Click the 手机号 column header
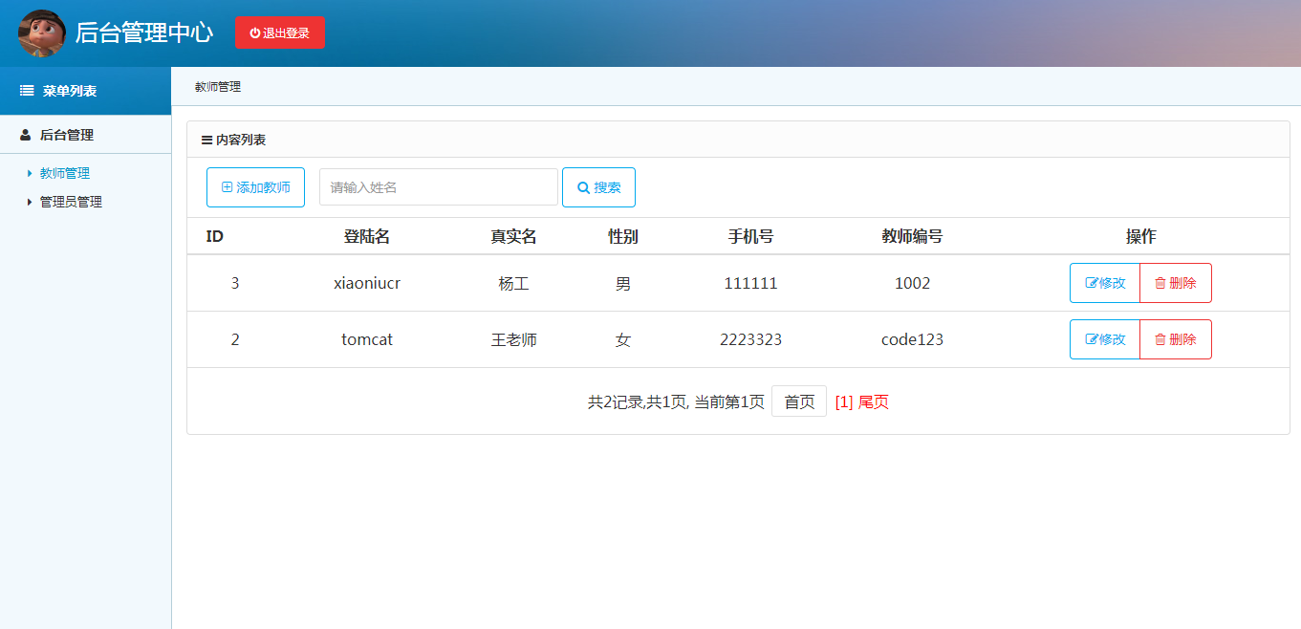The width and height of the screenshot is (1301, 629). coord(751,236)
